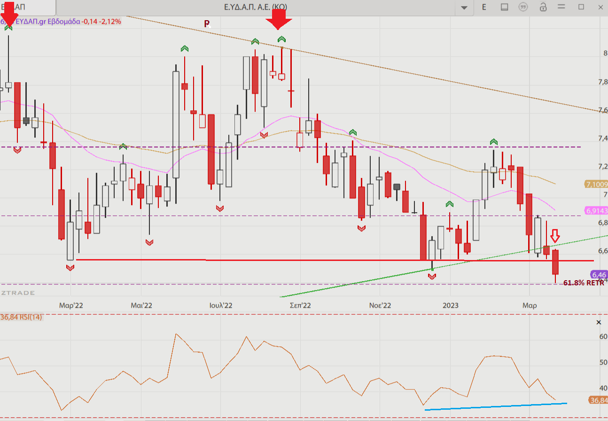Click the 36,84 RSI value tag

598,400
